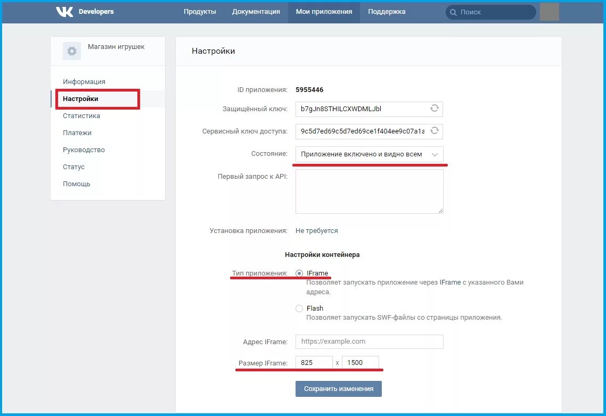Click the search magnifier icon
Image resolution: width=606 pixels, height=416 pixels.
(x=453, y=12)
